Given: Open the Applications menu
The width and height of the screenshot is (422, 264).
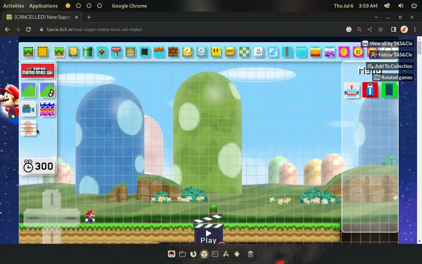Looking at the screenshot, I should click(x=43, y=6).
